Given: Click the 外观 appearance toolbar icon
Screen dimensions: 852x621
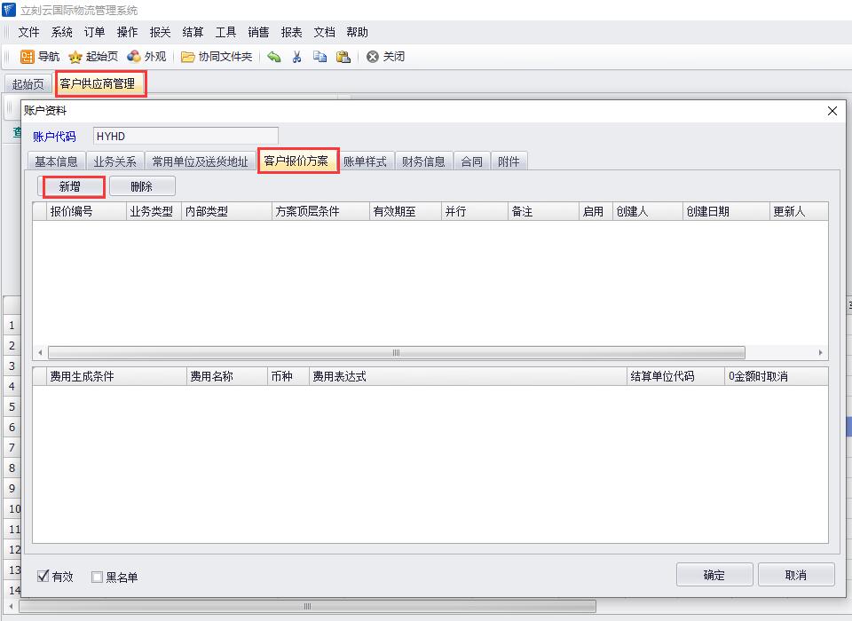Looking at the screenshot, I should coord(134,57).
